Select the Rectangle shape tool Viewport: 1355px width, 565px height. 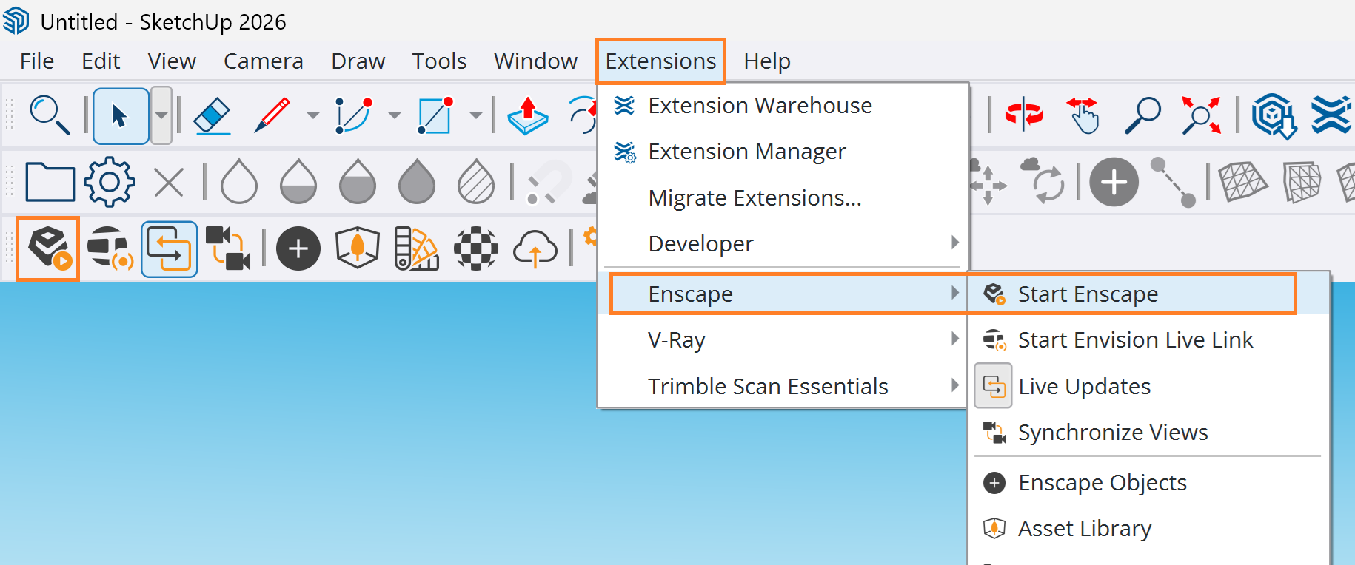click(435, 115)
